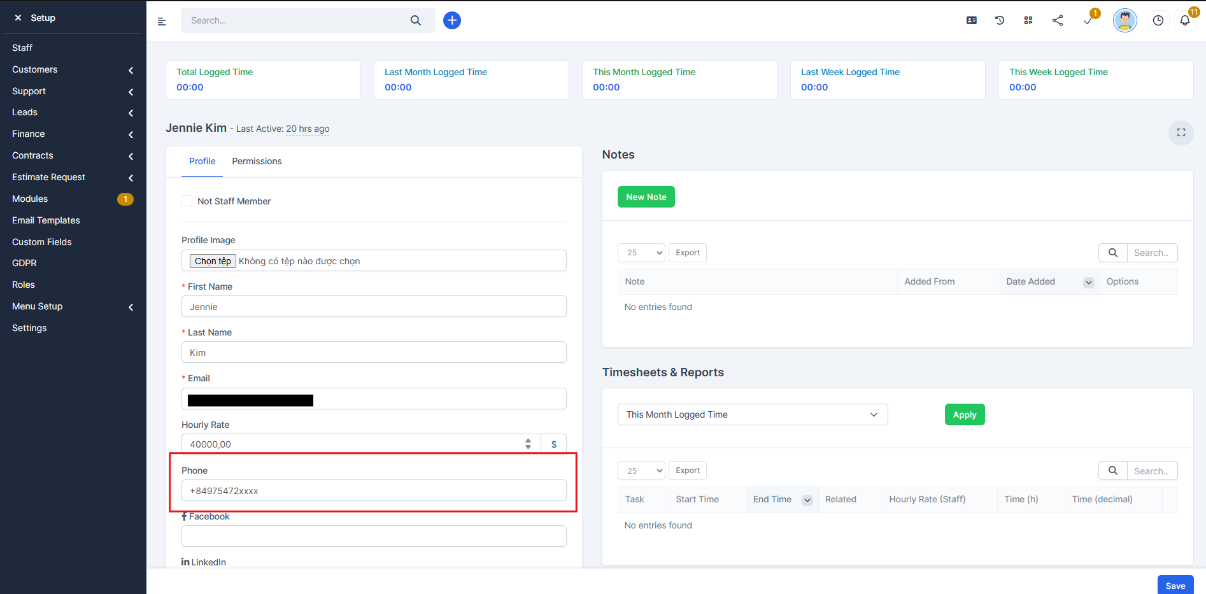Toggle the sidebar collapse hamburger icon
This screenshot has width=1206, height=594.
(x=162, y=21)
